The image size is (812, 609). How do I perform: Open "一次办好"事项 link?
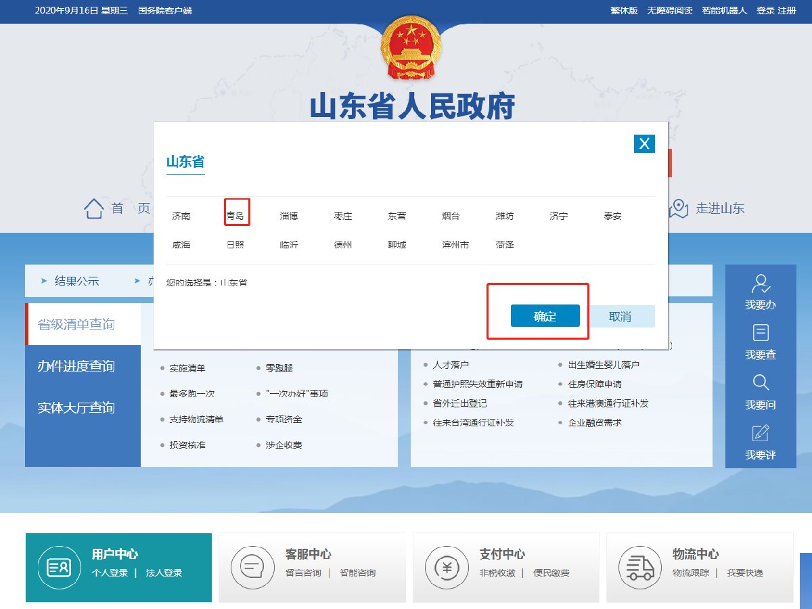[296, 393]
